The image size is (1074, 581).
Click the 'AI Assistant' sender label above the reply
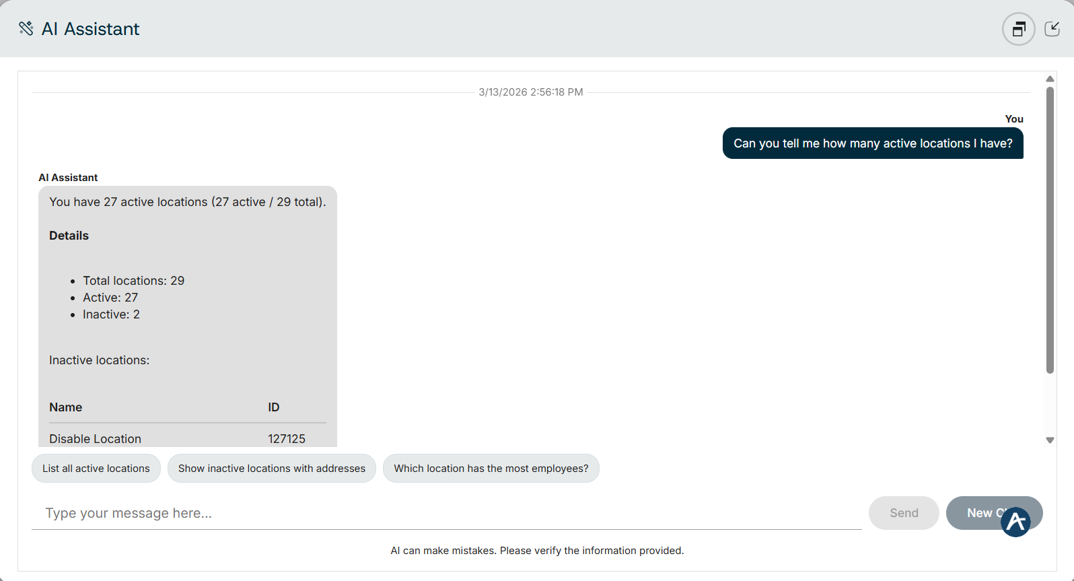(x=68, y=178)
